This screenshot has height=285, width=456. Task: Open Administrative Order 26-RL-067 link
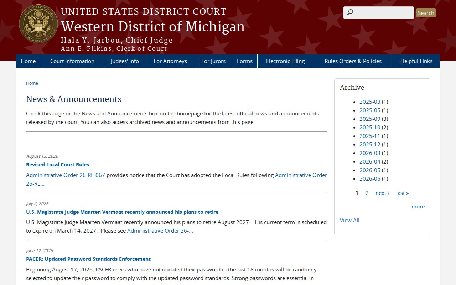click(x=66, y=175)
